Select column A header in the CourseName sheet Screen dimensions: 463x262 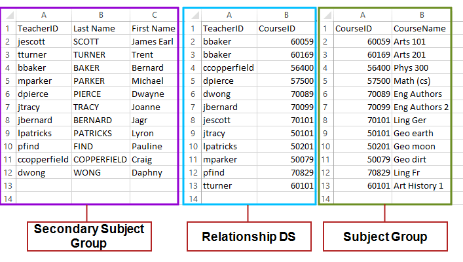pyautogui.click(x=363, y=15)
